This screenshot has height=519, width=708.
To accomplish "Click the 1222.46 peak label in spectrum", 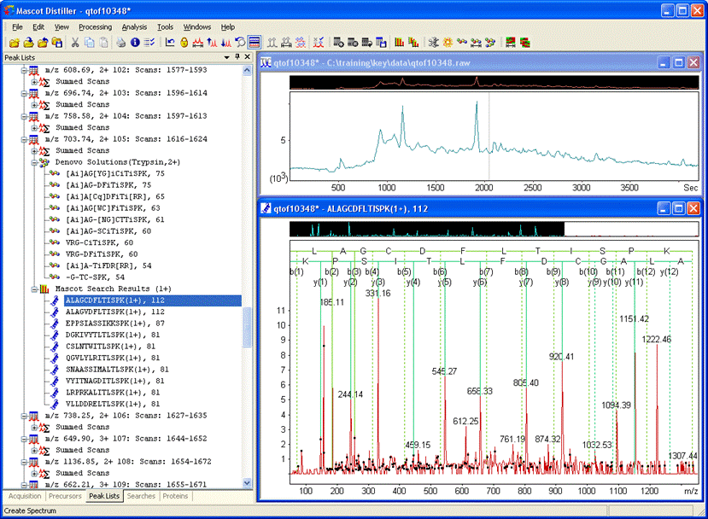I will [657, 340].
